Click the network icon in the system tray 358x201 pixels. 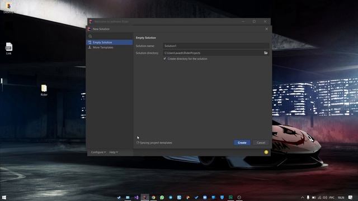[x=319, y=197]
